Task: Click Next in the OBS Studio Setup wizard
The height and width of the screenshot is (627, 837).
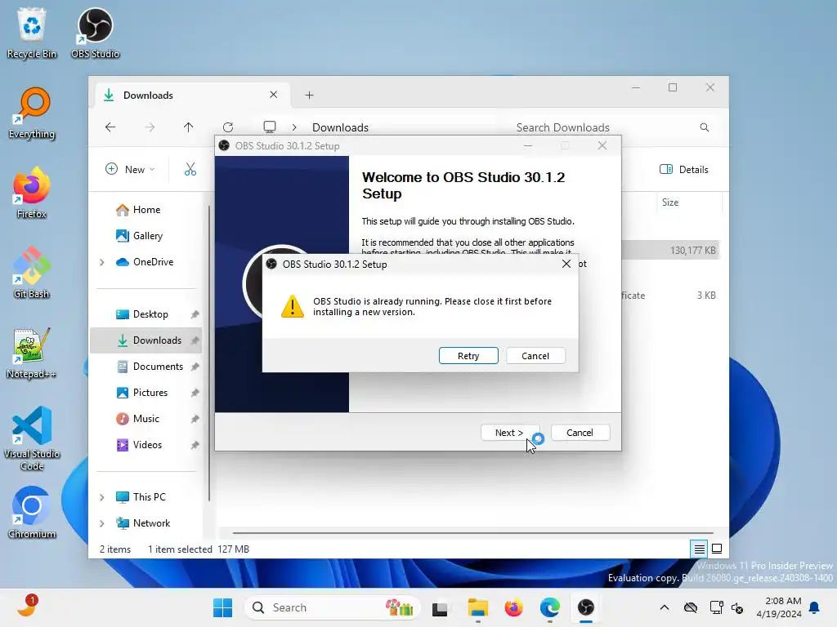Action: click(x=509, y=433)
